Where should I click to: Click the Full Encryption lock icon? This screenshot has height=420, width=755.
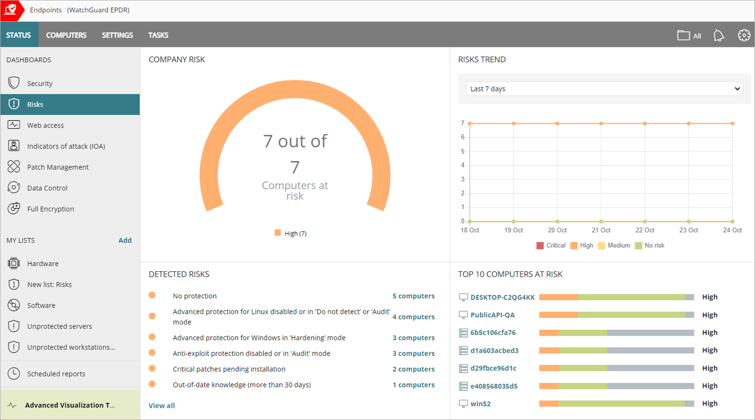tap(14, 209)
